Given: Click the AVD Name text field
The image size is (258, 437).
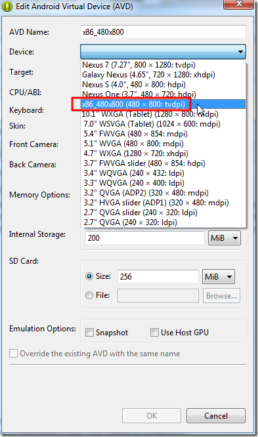Looking at the screenshot, I should [163, 31].
